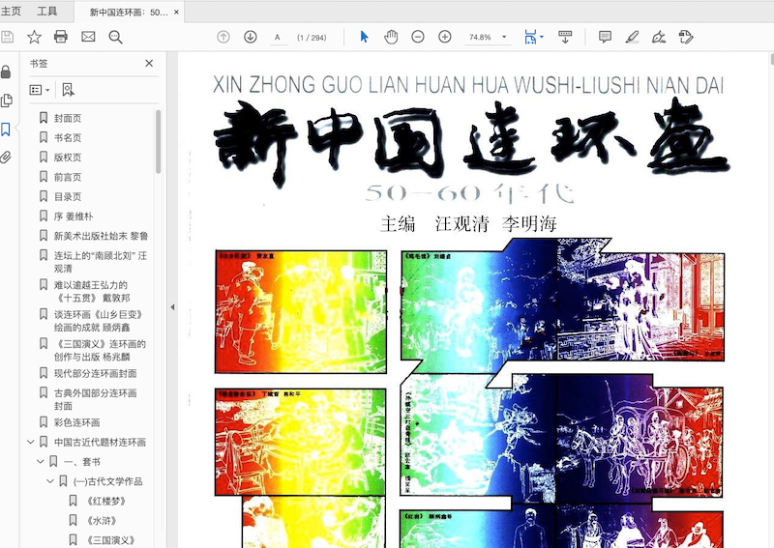The image size is (774, 548).
Task: Open the 目录页 bookmark
Action: 68,197
